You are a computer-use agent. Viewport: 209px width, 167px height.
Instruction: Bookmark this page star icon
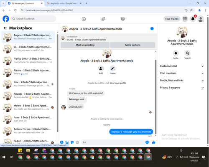pyautogui.click(x=191, y=10)
